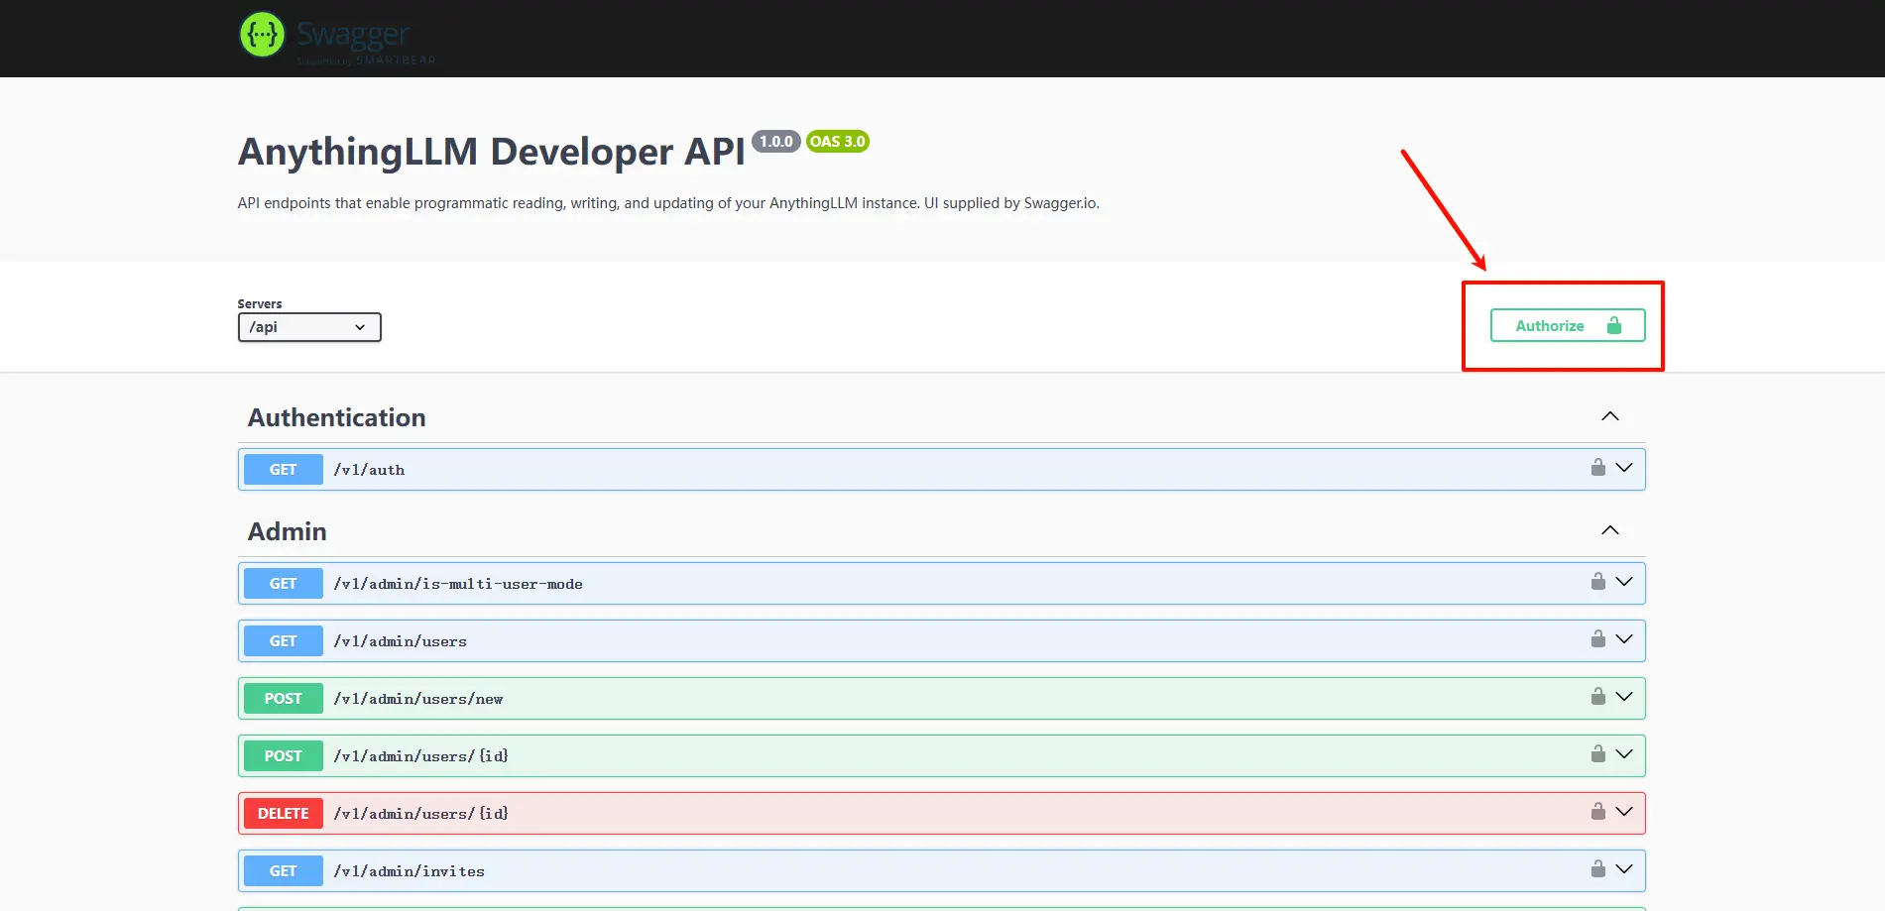The height and width of the screenshot is (911, 1885).
Task: Click lock icon on DELETE /v1/admin/users/{id}
Action: point(1598,811)
